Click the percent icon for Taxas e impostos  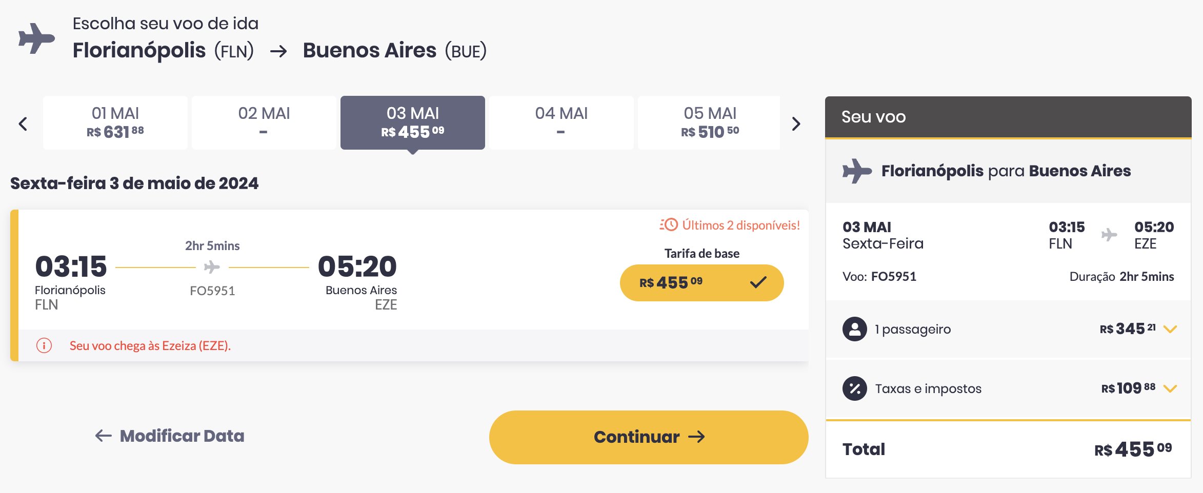tap(854, 388)
